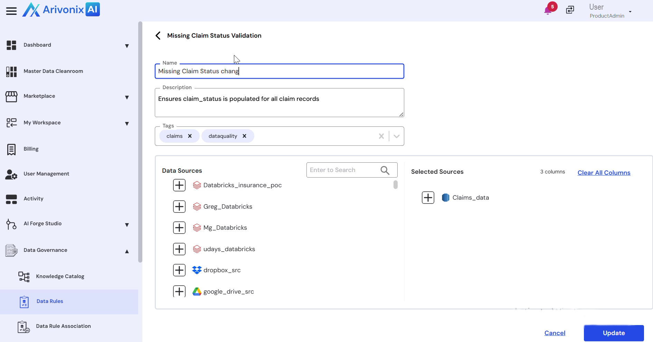The height and width of the screenshot is (342, 653).
Task: Expand the dropbox_src data source
Action: 179,270
